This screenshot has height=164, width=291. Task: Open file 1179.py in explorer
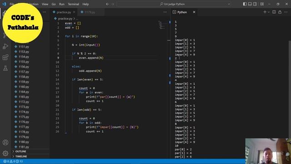tap(24, 137)
